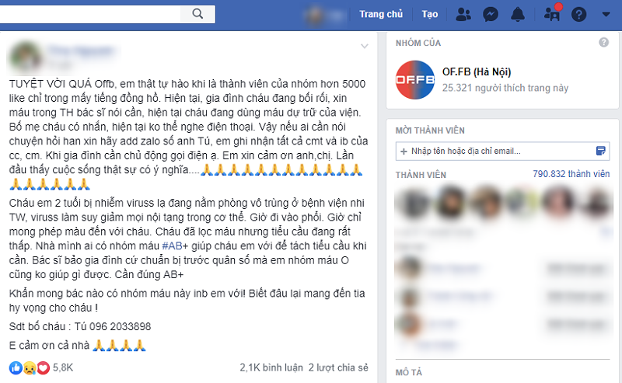The image size is (622, 383).
Task: Open the OF.FB (Hà Nội) page link
Action: coord(477,71)
